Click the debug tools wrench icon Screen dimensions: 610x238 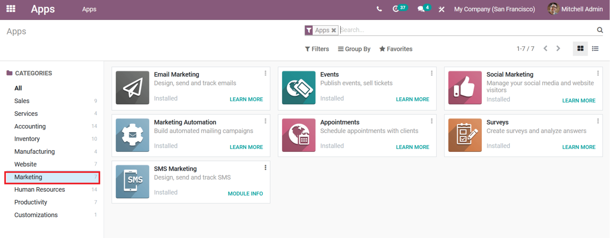click(x=441, y=9)
